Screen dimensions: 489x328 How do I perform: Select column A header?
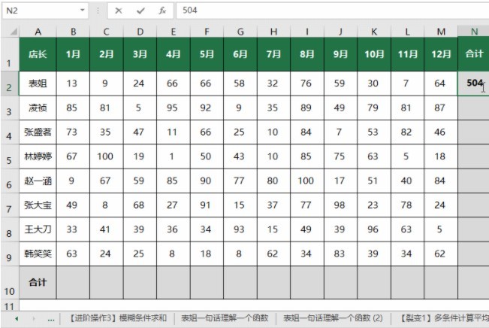pos(38,32)
